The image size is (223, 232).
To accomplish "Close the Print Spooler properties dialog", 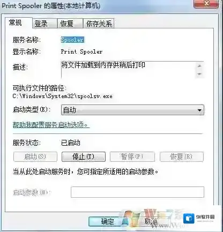I will click(206, 4).
